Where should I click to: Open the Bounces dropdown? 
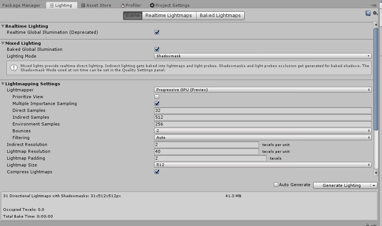[x=263, y=130]
